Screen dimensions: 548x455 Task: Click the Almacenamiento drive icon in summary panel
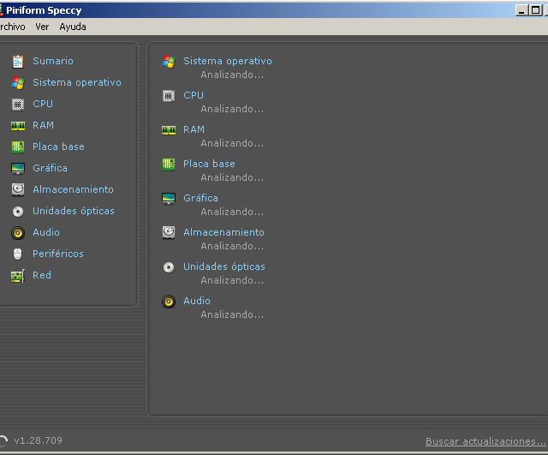(x=169, y=232)
